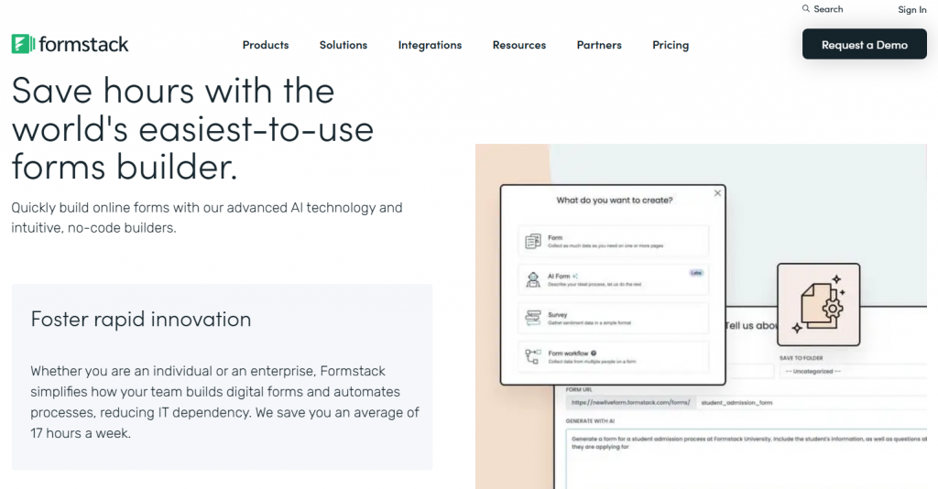Click the Request a Demo button

coord(864,45)
